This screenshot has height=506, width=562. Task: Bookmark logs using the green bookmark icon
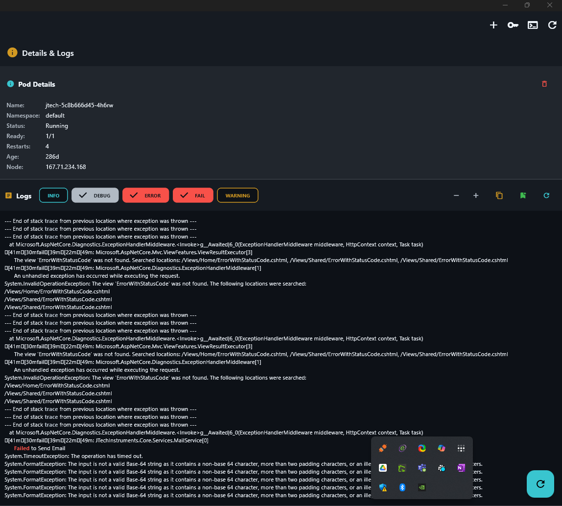[523, 195]
